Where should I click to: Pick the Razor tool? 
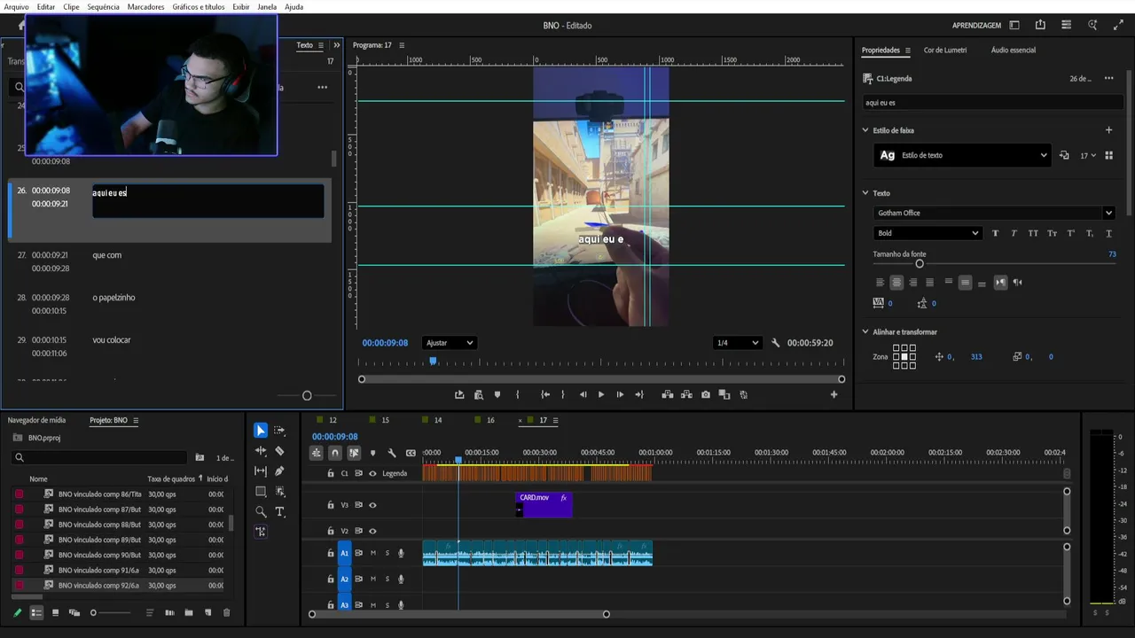pos(279,451)
